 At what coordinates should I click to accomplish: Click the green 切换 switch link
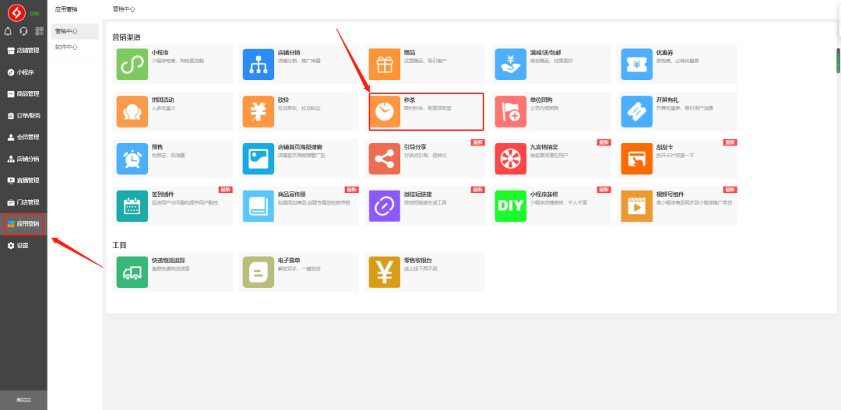(x=33, y=13)
